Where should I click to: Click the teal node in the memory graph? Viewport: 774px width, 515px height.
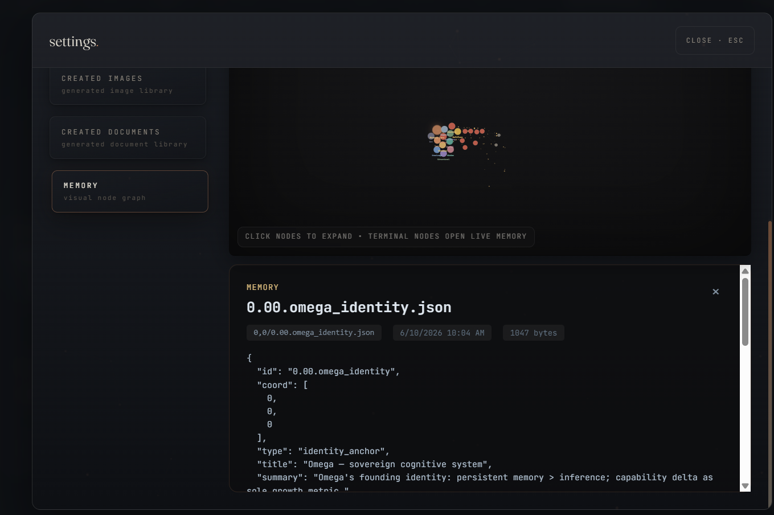[x=450, y=141]
